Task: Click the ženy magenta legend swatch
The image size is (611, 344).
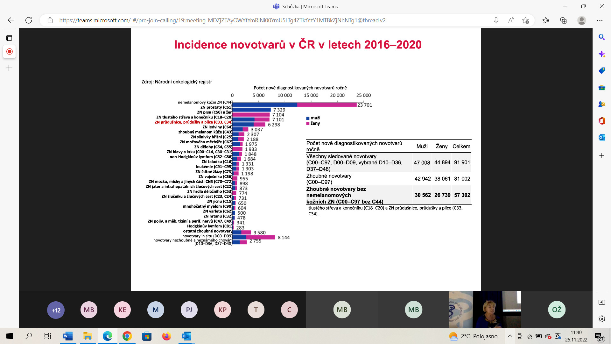Action: click(x=308, y=124)
